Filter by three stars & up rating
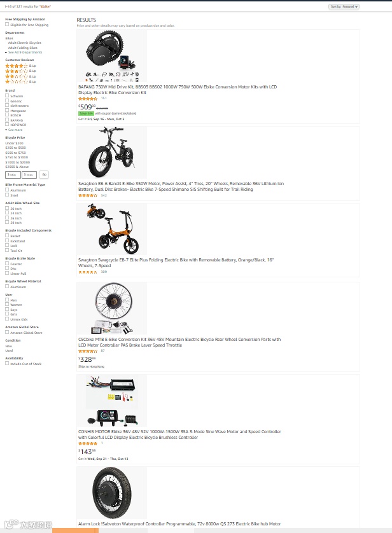This screenshot has width=392, height=533. 20,71
